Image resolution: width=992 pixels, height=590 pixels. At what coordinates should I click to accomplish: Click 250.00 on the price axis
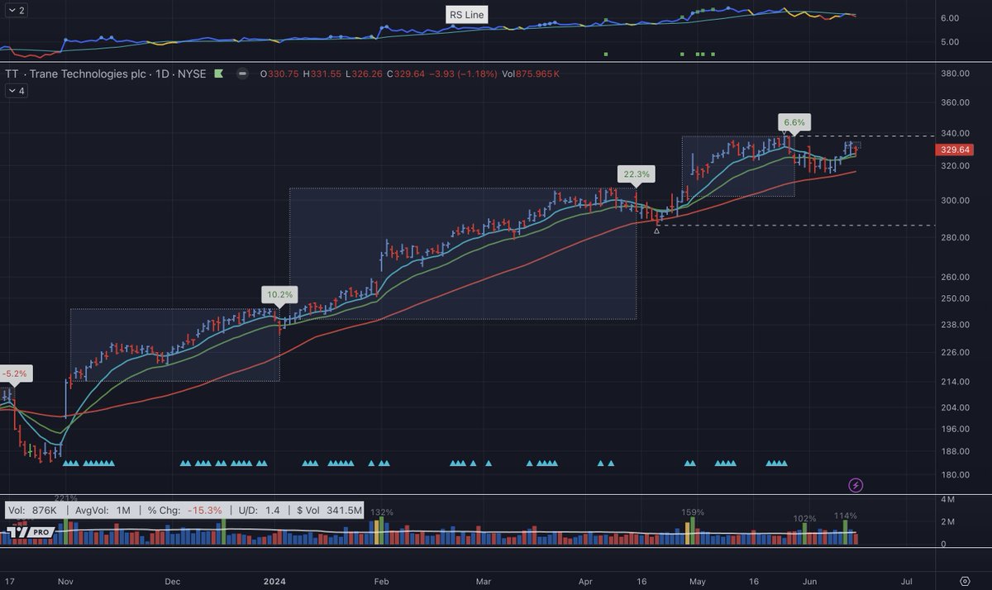(x=954, y=298)
